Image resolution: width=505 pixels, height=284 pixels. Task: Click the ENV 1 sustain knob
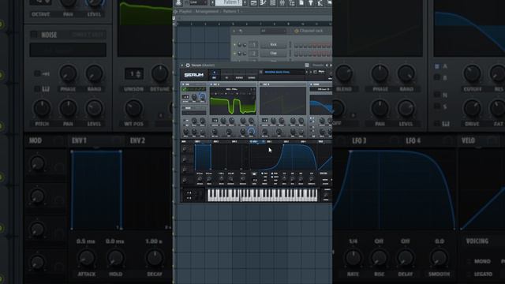(x=230, y=179)
